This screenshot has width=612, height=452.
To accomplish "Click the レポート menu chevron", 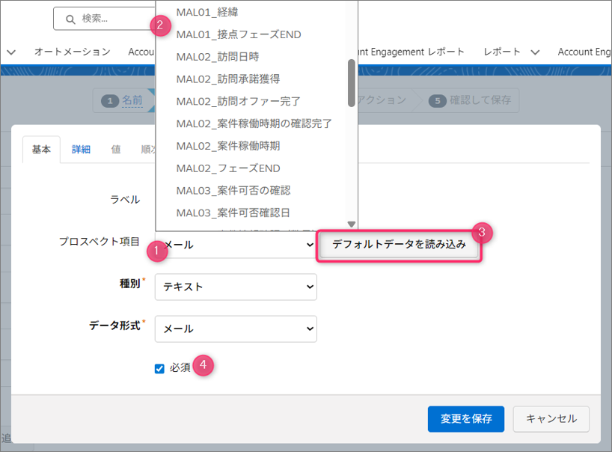I will coord(535,52).
